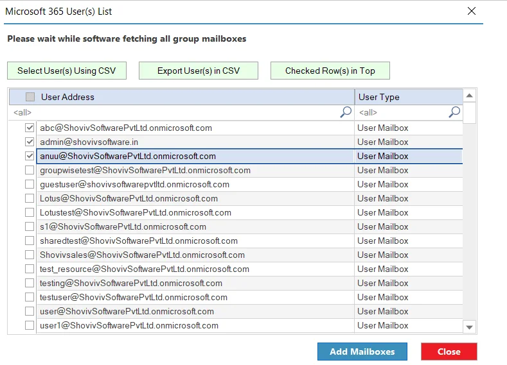Select Lotustest@ShovivSoftwarePvtLtd.onmicrosoft.com address text
This screenshot has height=365, width=507.
pyautogui.click(x=136, y=213)
